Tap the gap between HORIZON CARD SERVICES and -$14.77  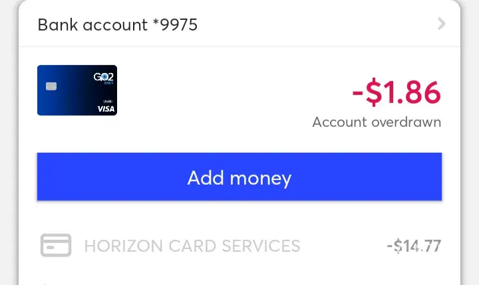342,246
